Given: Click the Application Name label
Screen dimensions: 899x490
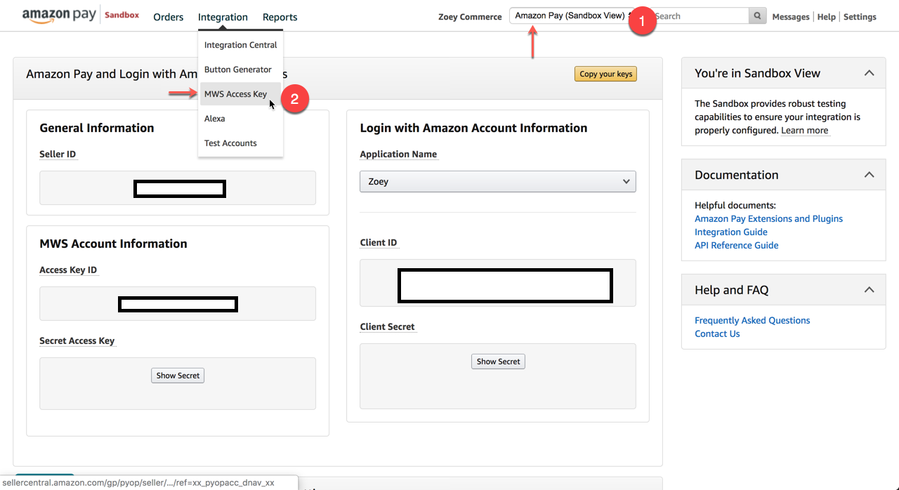Looking at the screenshot, I should [398, 154].
